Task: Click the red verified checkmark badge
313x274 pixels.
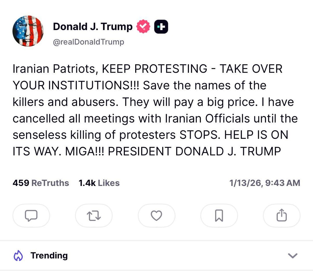Action: (143, 27)
